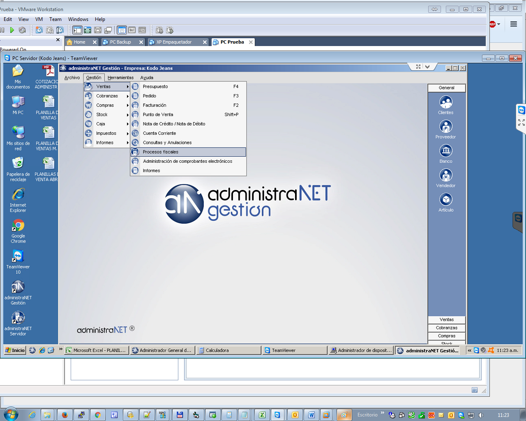Switch to Calculadora in the taskbar
The width and height of the screenshot is (526, 421).
click(228, 350)
